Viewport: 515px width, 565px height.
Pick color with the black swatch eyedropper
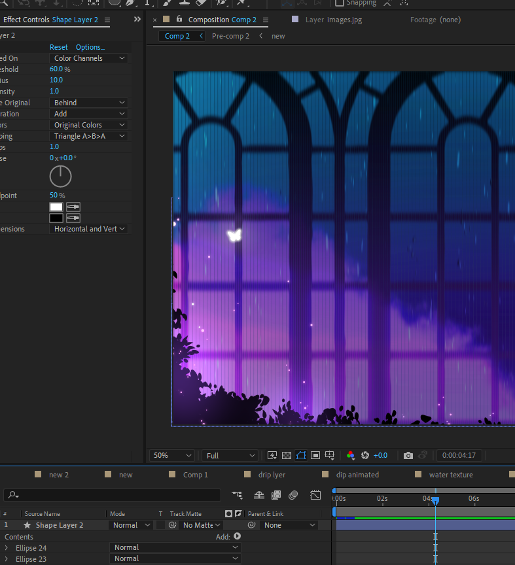(73, 218)
